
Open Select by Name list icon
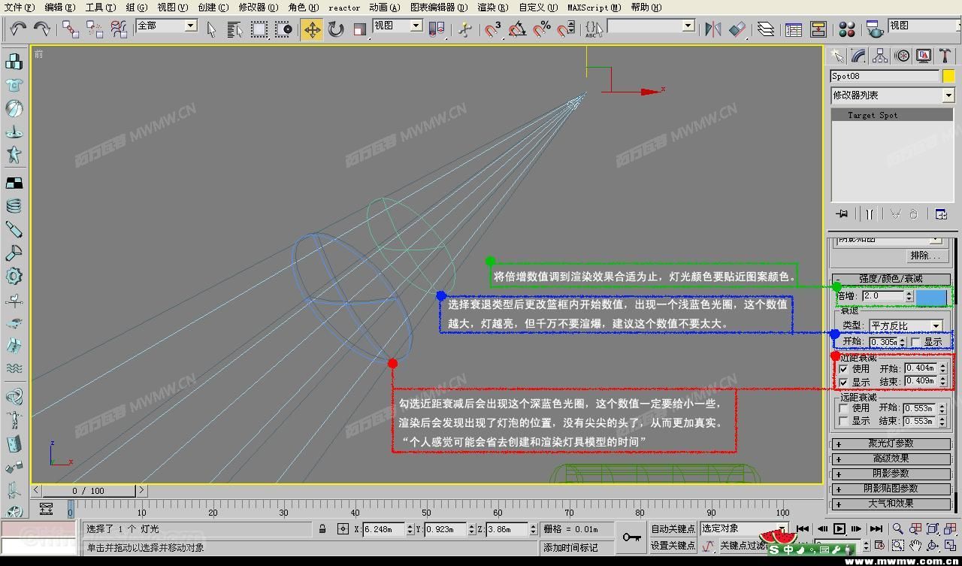(x=235, y=29)
